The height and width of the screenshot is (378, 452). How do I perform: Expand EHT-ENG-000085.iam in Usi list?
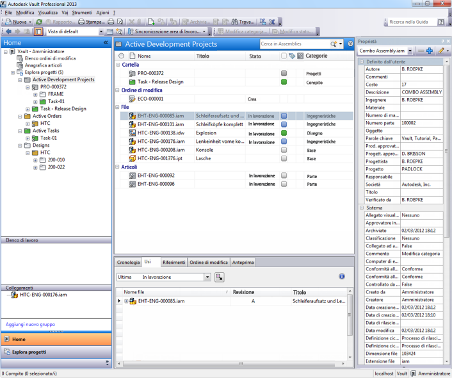coord(126,301)
